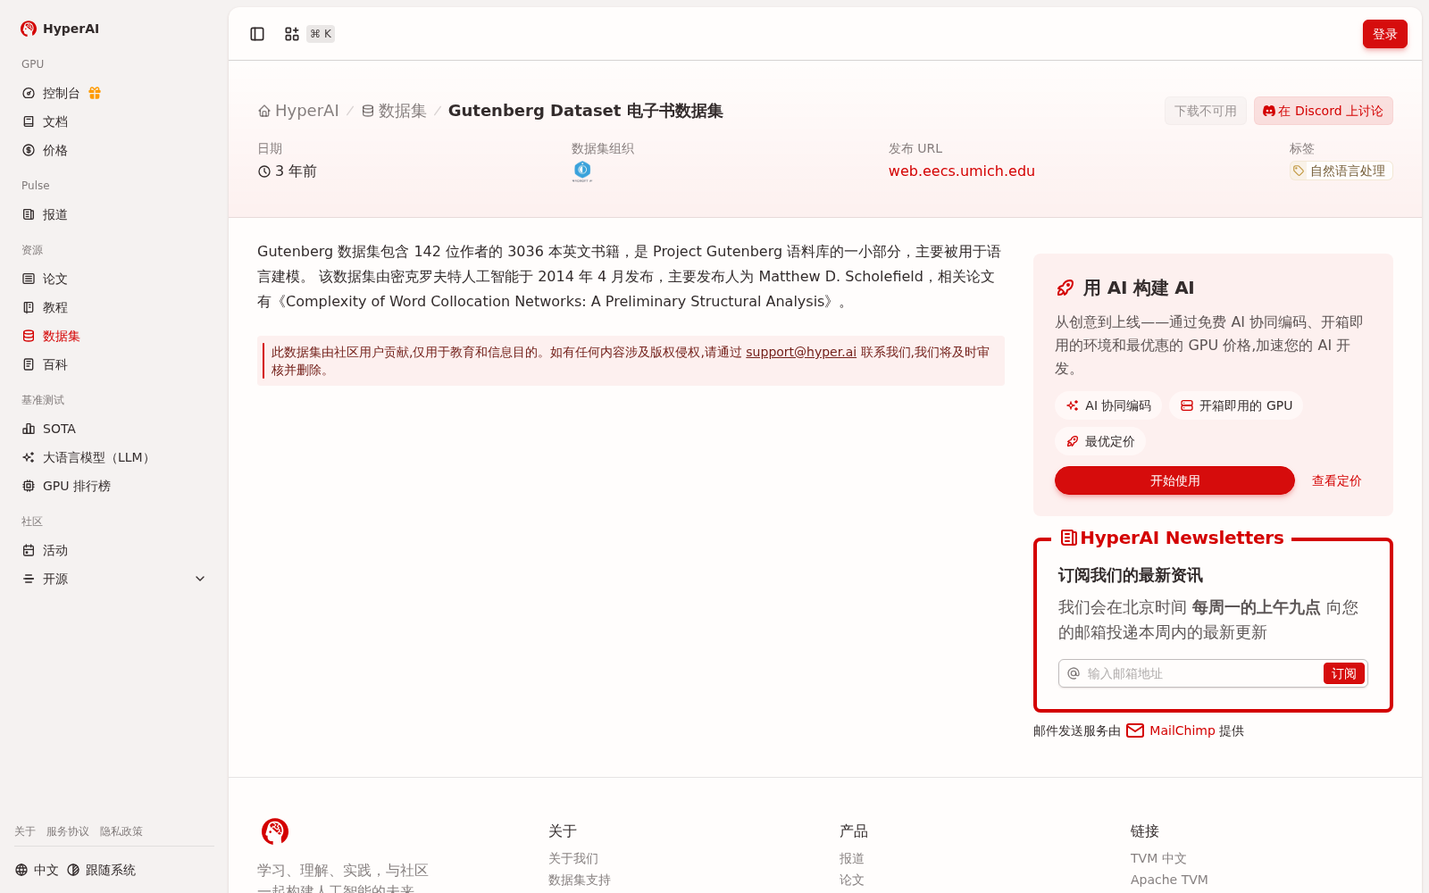Viewport: 1429px width, 893px height.
Task: Open 论文 in the sidebar
Action: click(x=114, y=279)
